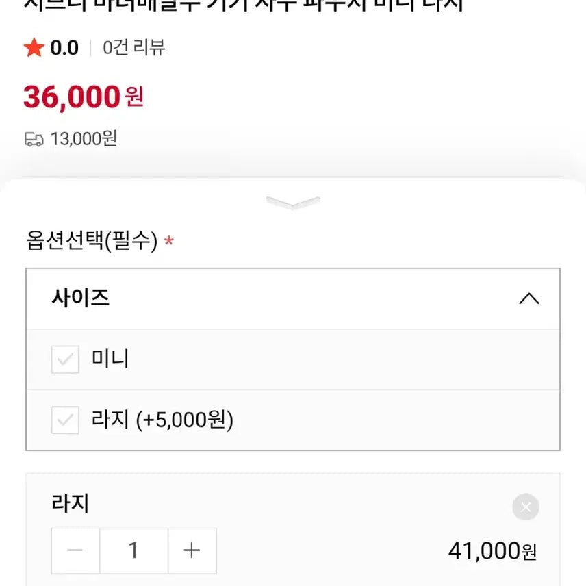Screen dimensions: 586x586
Task: Click the red star rating icon
Action: coord(34,48)
